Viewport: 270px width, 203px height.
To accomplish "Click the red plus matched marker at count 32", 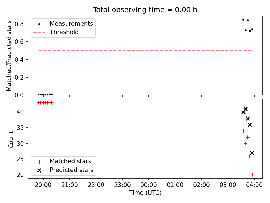I will [248, 137].
